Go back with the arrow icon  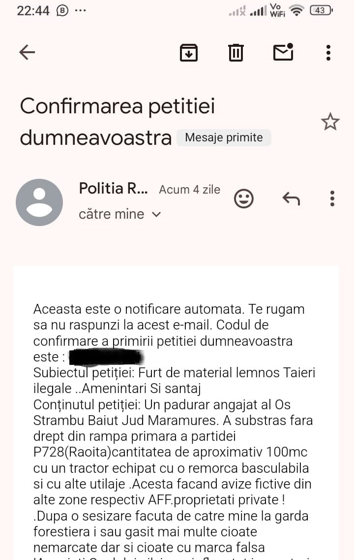click(27, 53)
